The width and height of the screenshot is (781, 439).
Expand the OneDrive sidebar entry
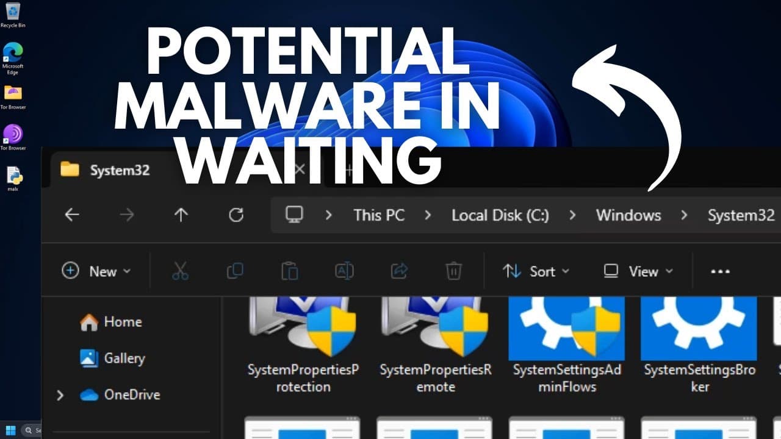click(x=60, y=394)
